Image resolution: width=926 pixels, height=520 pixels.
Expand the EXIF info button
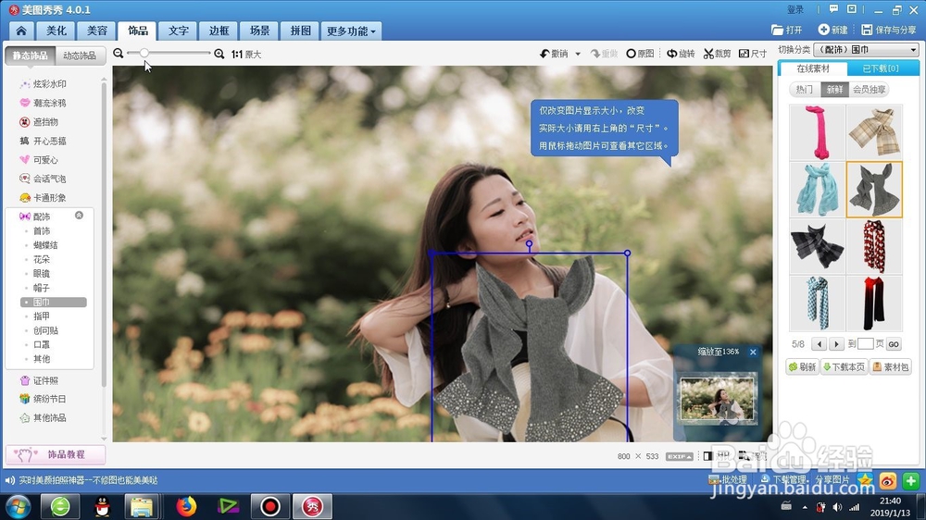(679, 456)
